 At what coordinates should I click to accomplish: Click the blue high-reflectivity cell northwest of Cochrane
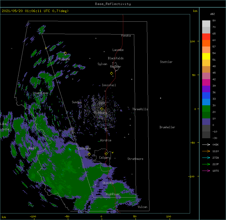70,149
